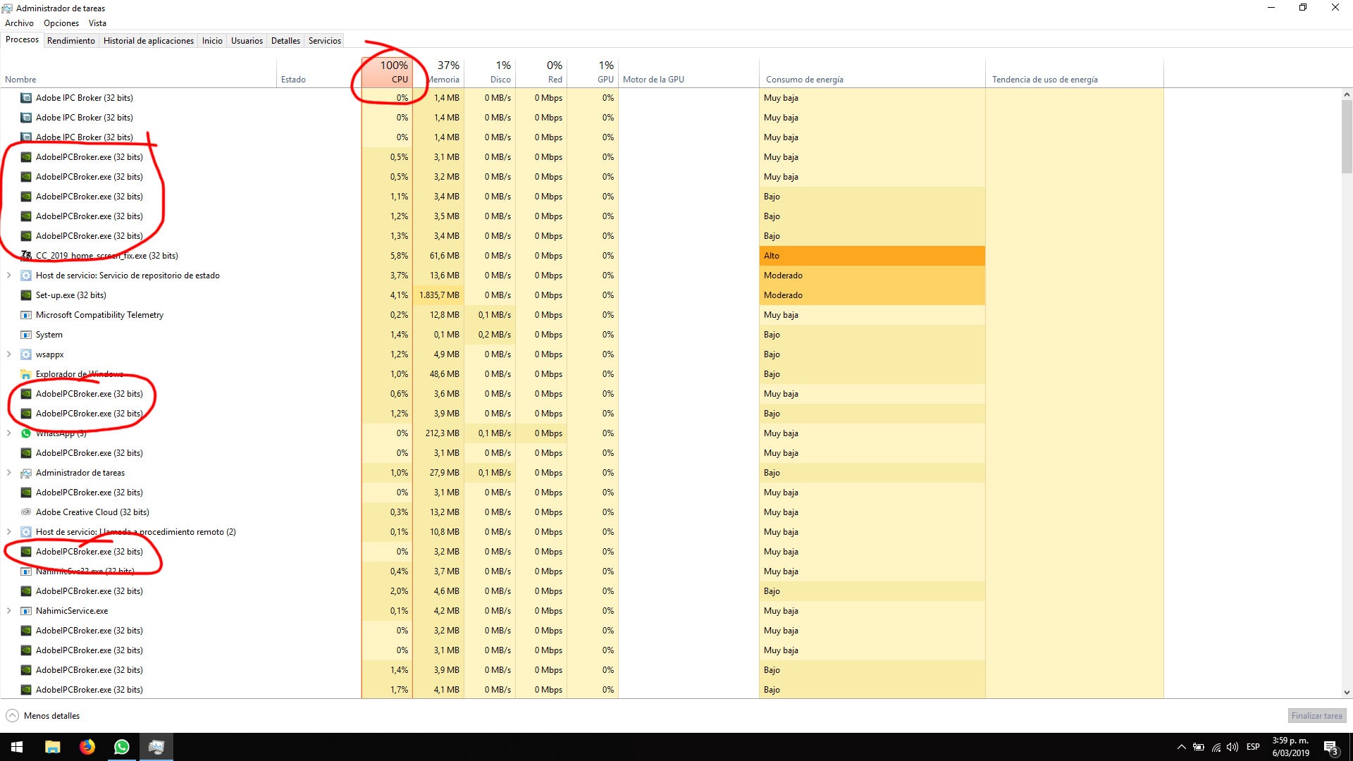
Task: Click the Explorador de Windows folder icon
Action: tap(26, 374)
